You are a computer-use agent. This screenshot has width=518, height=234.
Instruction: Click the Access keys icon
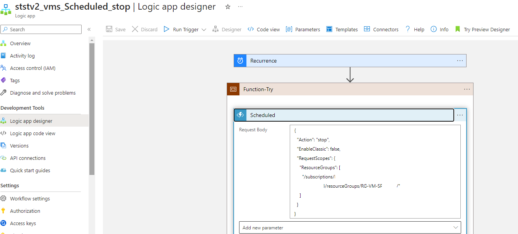[x=3, y=223]
